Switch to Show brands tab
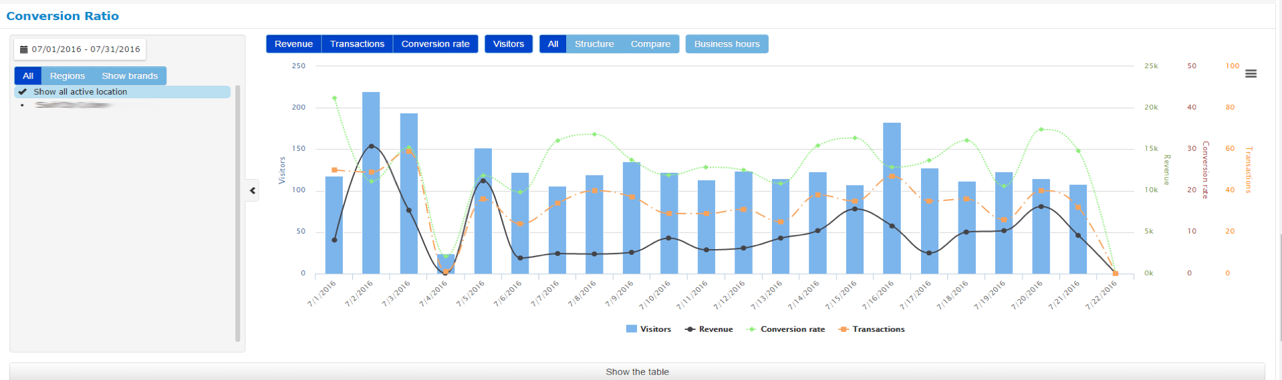Viewport: 1282px width, 380px height. (130, 76)
